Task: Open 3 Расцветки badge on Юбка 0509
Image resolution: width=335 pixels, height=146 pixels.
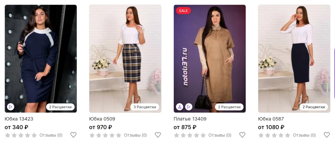Action: point(145,107)
